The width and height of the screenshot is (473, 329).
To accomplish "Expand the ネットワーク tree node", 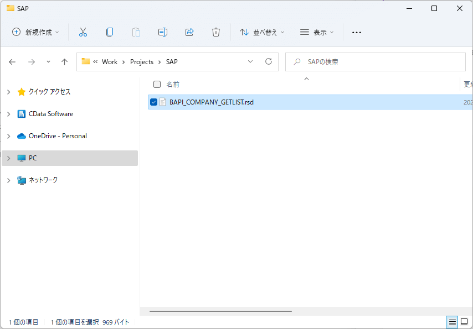I will click(9, 180).
